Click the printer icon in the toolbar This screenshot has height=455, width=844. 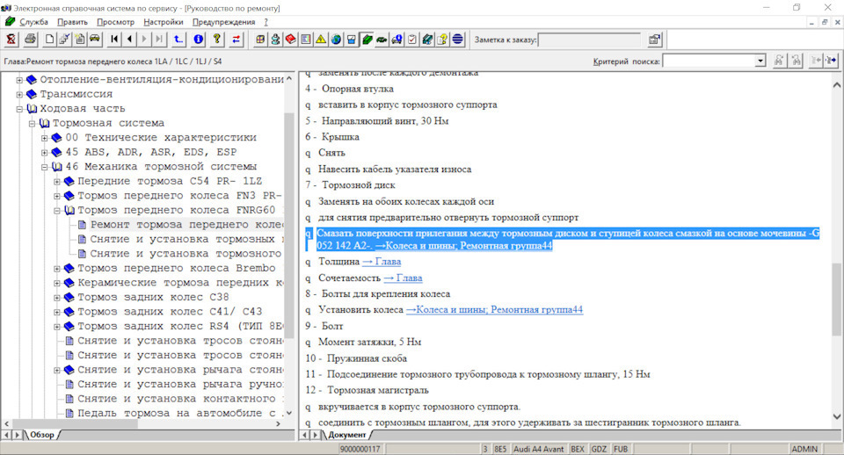(30, 40)
